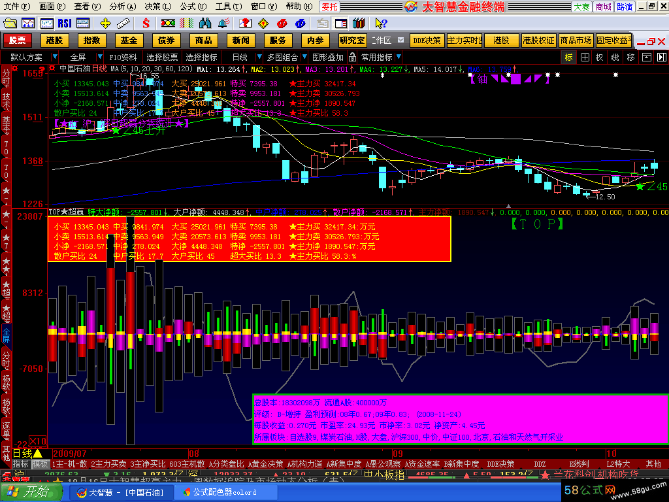Expand the 默认方案 dropdown arrow
The width and height of the screenshot is (669, 502).
coord(55,58)
